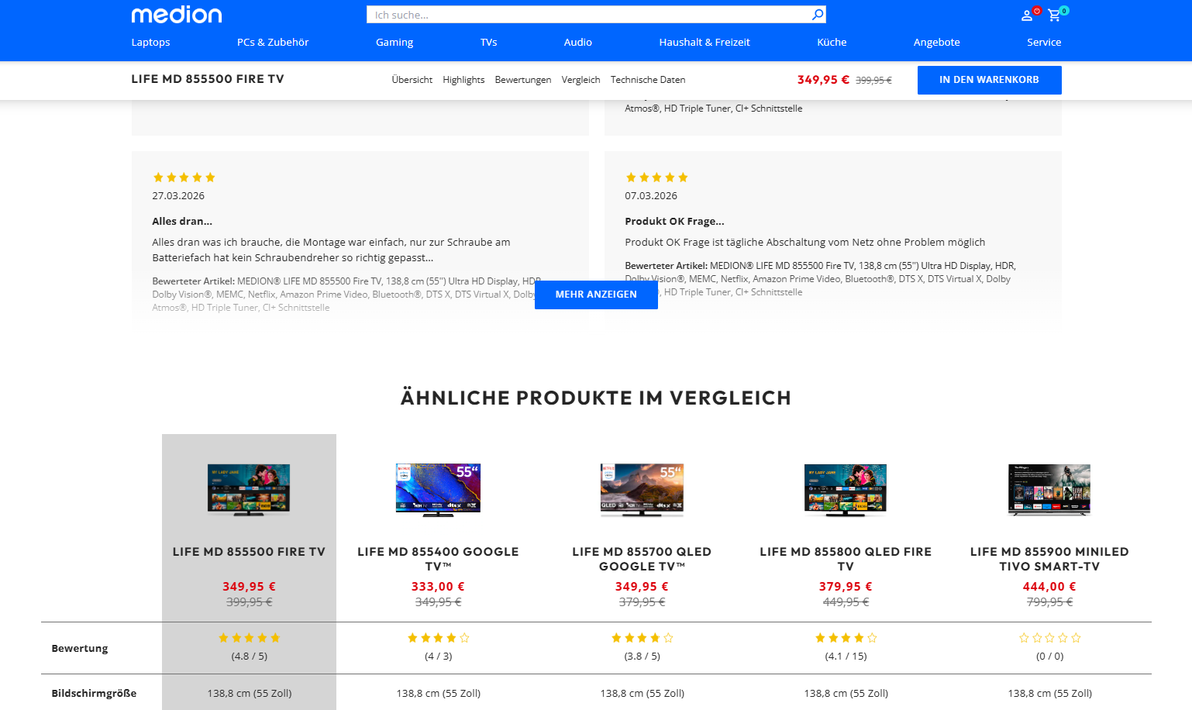Click the 'ÄHNLICHE PRODUKTE IM VERGLEICH' heading
This screenshot has width=1192, height=710.
596,398
